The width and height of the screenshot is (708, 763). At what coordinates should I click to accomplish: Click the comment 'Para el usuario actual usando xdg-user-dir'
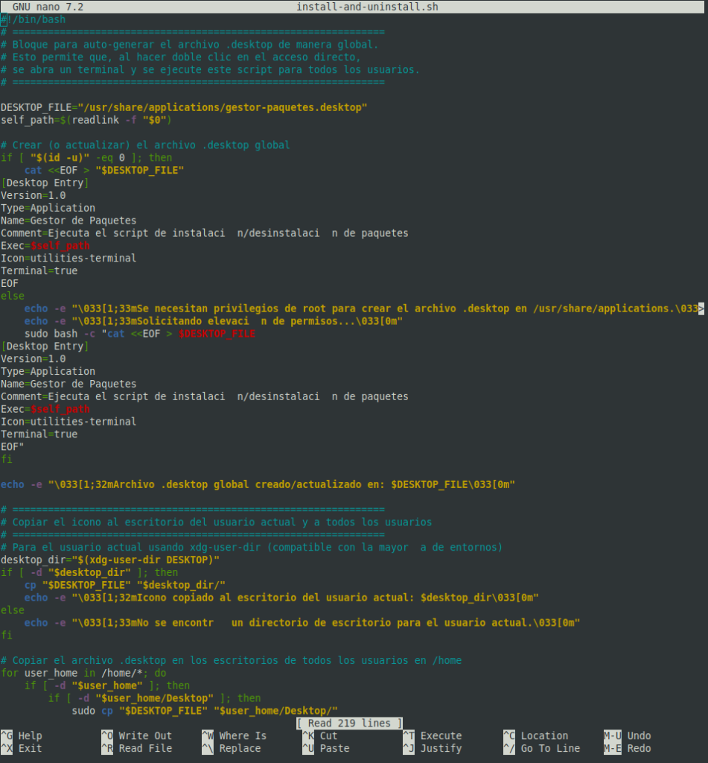(252, 548)
